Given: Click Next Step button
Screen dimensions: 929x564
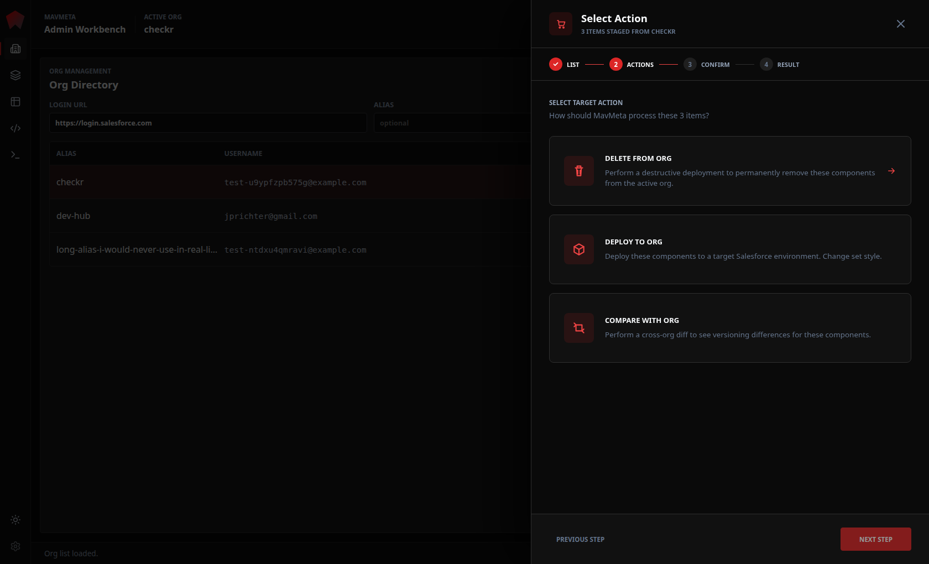Looking at the screenshot, I should coord(876,539).
